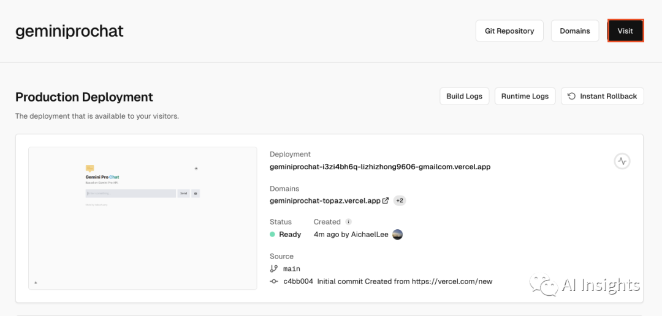662x316 pixels.
Task: Open Build Logs
Action: [x=464, y=96]
